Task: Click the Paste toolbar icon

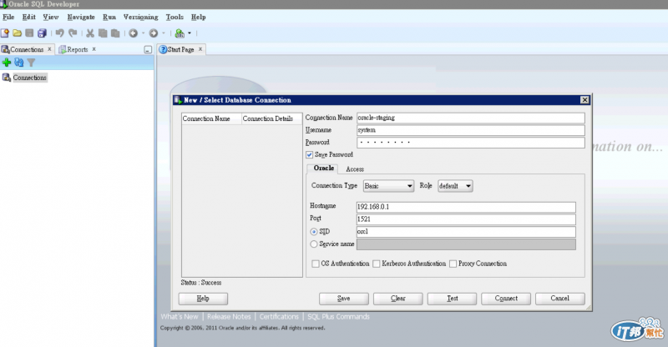Action: (x=115, y=33)
